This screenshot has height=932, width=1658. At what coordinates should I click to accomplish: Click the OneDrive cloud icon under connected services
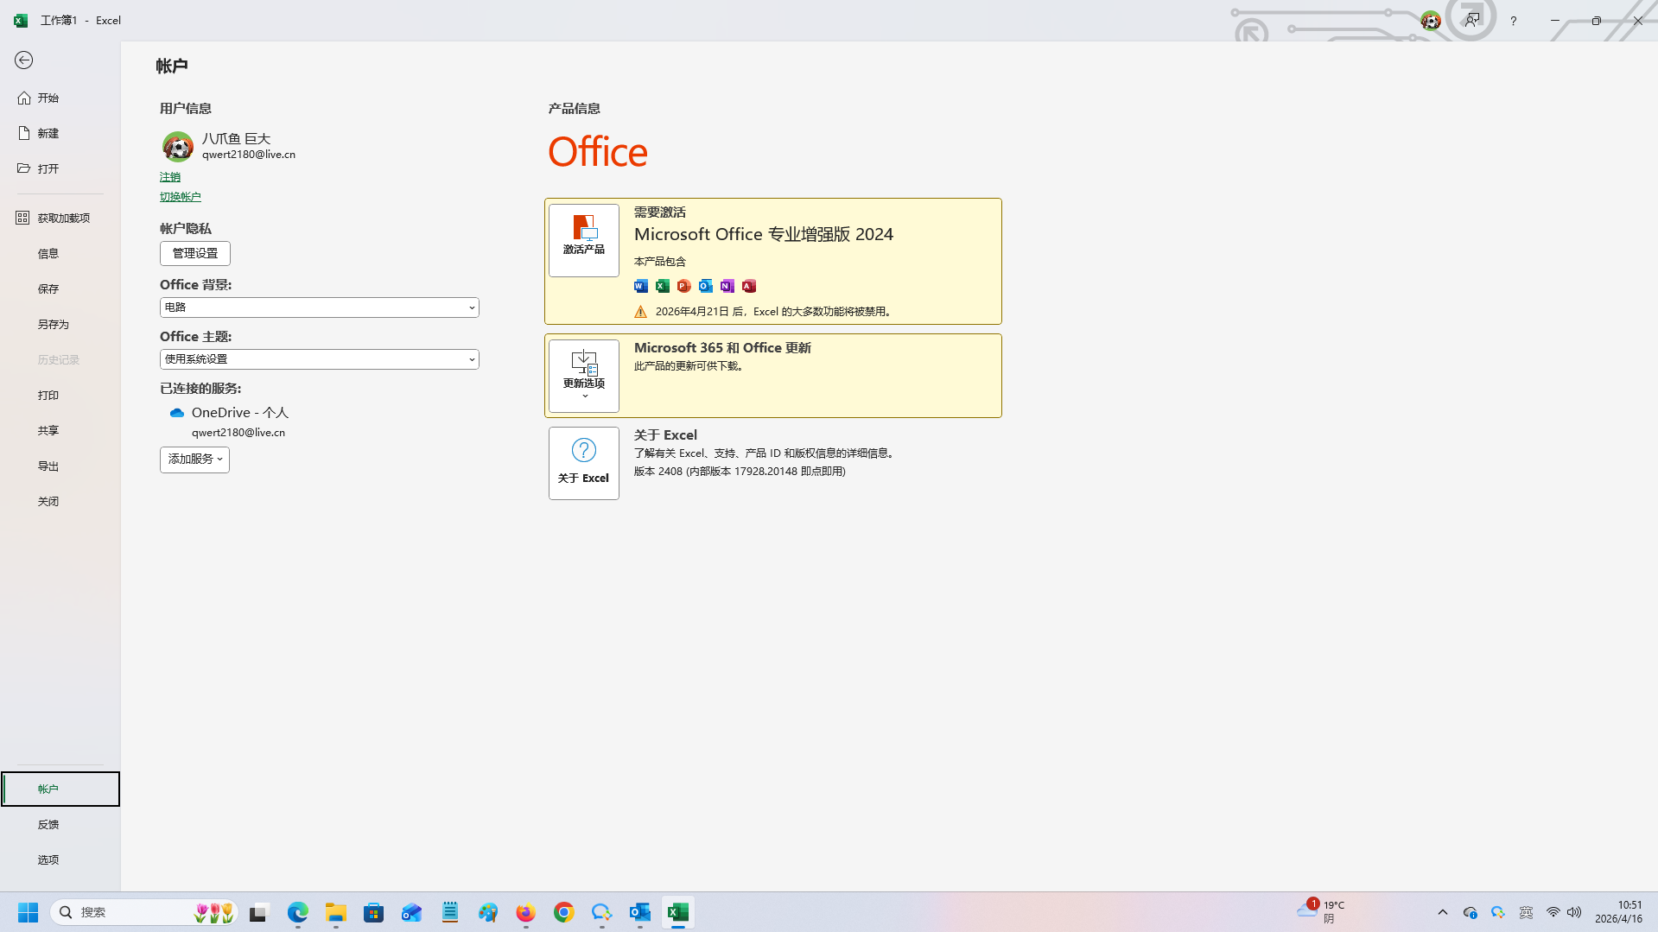(177, 413)
